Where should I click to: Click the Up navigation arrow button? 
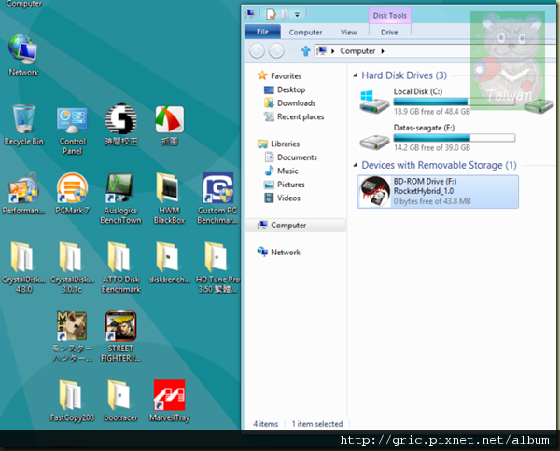(x=305, y=51)
